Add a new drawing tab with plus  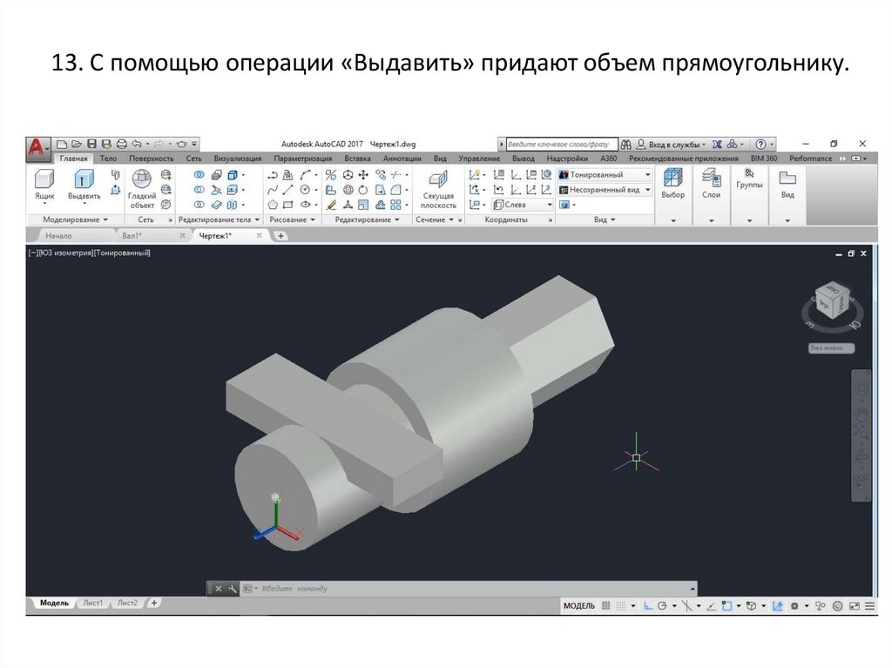pos(280,235)
